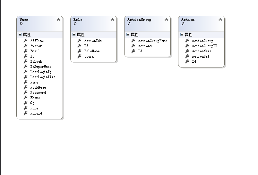Select the Id property text in User class
This screenshot has height=175, width=258.
pyautogui.click(x=32, y=56)
